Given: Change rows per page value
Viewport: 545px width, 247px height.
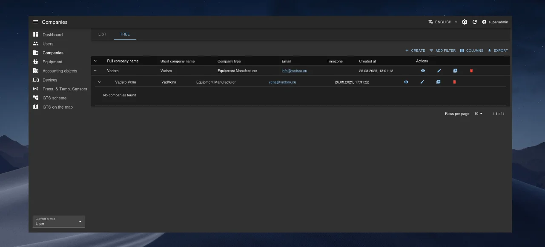Looking at the screenshot, I should coord(479,114).
